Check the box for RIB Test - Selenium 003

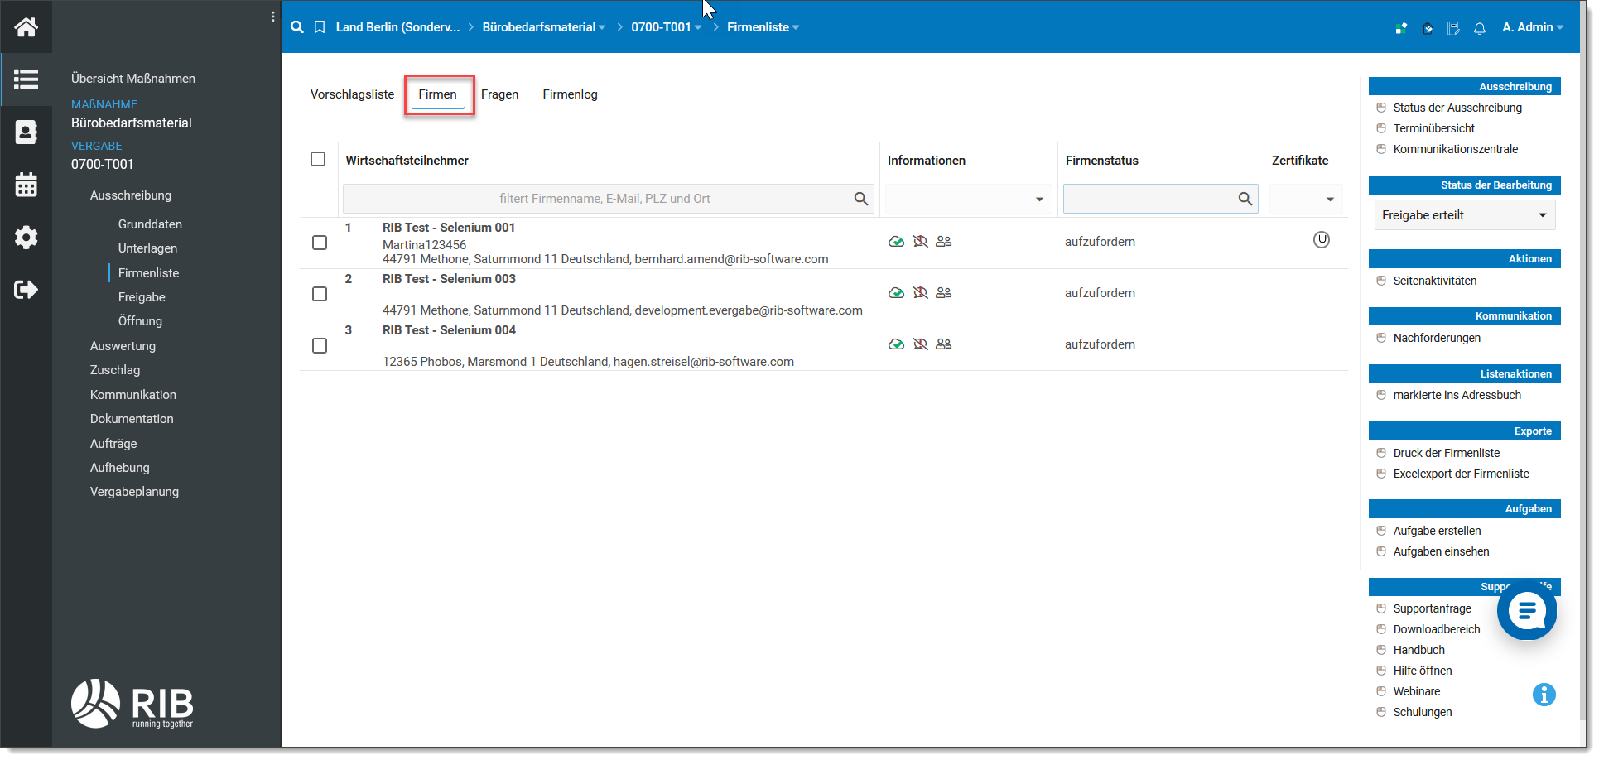(x=320, y=294)
